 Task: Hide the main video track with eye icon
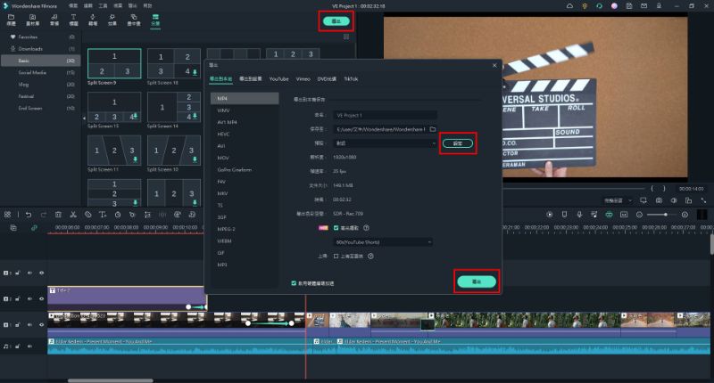(x=41, y=325)
